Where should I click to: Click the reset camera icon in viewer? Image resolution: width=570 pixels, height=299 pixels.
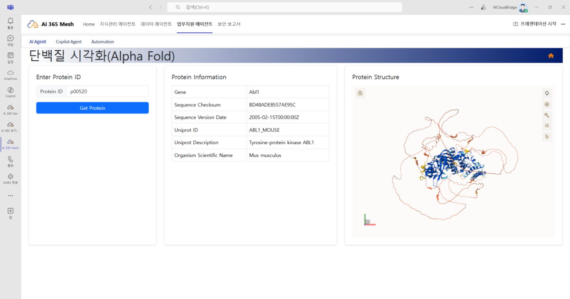(x=547, y=93)
